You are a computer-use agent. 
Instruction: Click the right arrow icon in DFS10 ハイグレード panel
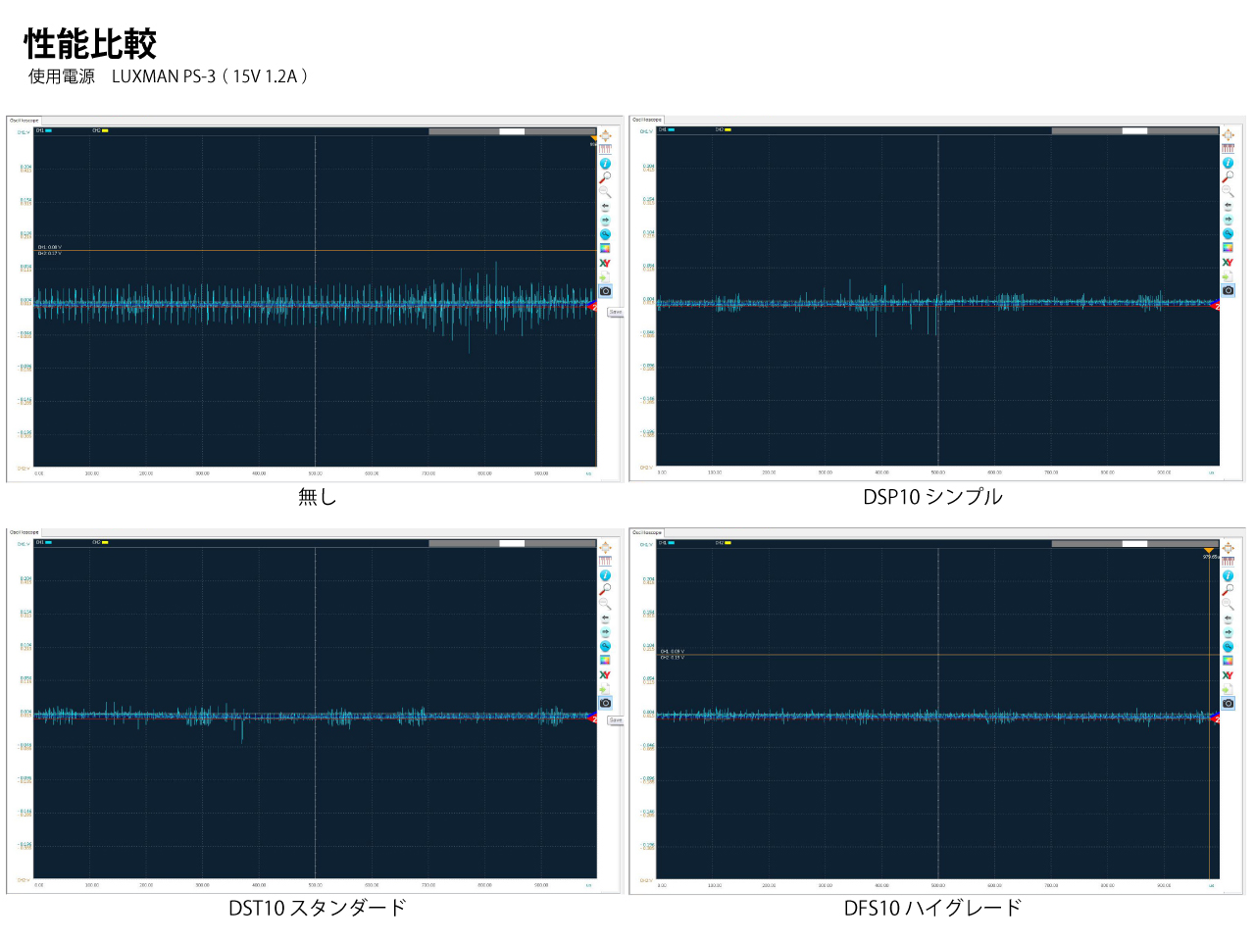1228,632
